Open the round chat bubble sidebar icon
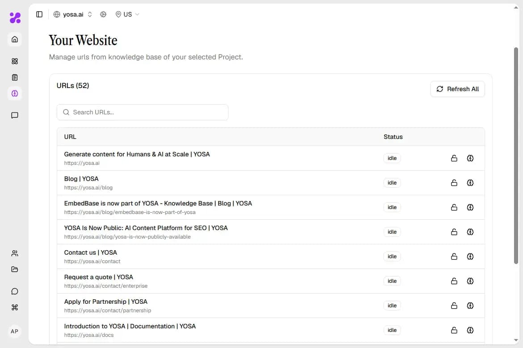 (x=15, y=291)
